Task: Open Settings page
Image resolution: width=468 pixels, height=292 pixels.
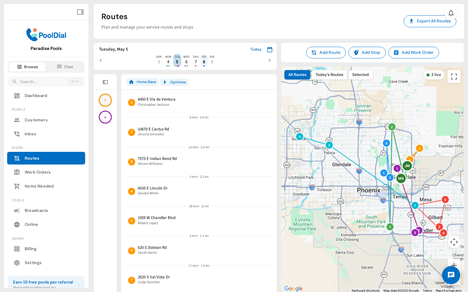Action: (x=46, y=263)
